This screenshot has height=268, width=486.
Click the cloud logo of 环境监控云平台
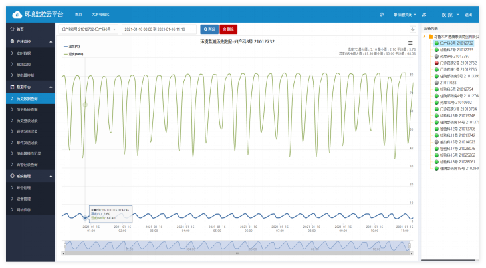click(17, 14)
